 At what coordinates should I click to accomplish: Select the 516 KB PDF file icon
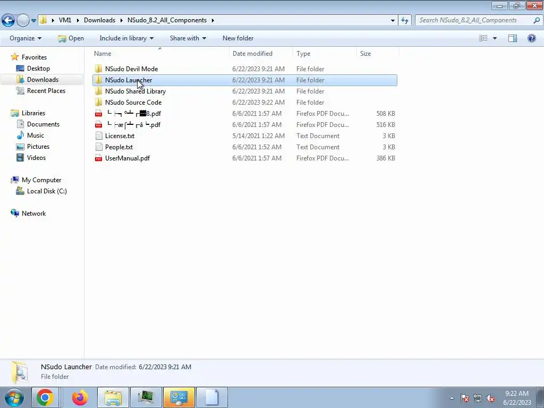[98, 124]
